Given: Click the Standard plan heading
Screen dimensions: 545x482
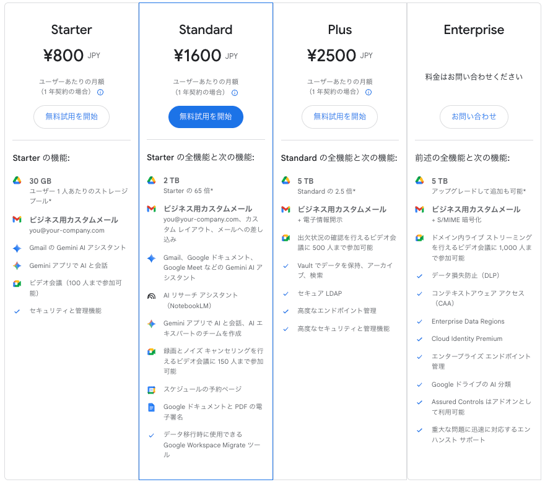Looking at the screenshot, I should click(206, 30).
